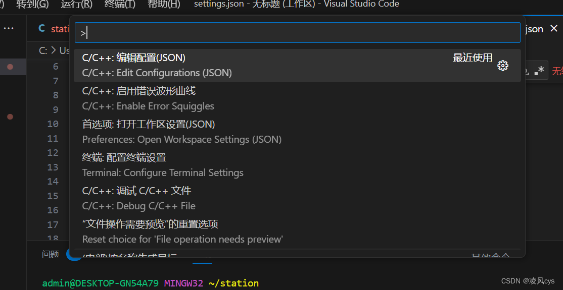Switch to the C file editor tab
Screen dimensions: 563x290
pos(53,29)
